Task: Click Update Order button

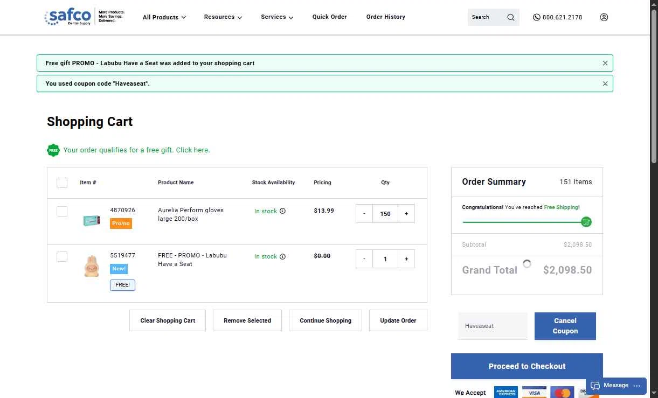Action: tap(398, 320)
